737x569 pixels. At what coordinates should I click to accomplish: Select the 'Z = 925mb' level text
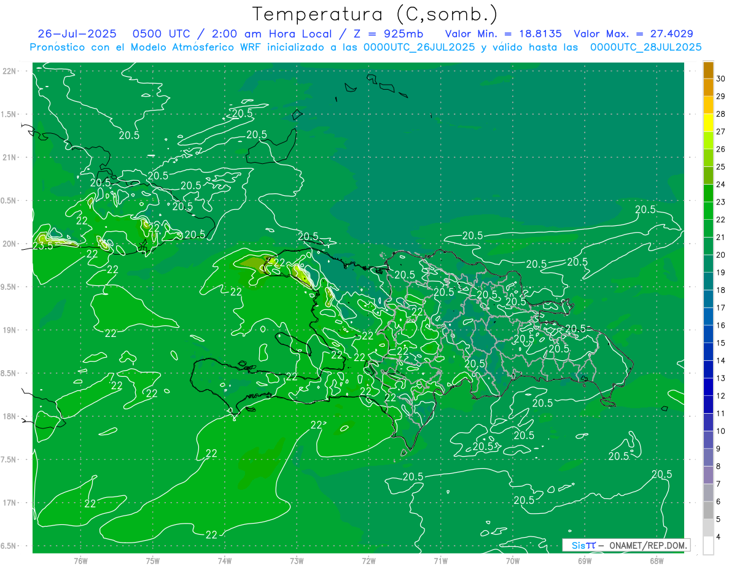tap(385, 34)
